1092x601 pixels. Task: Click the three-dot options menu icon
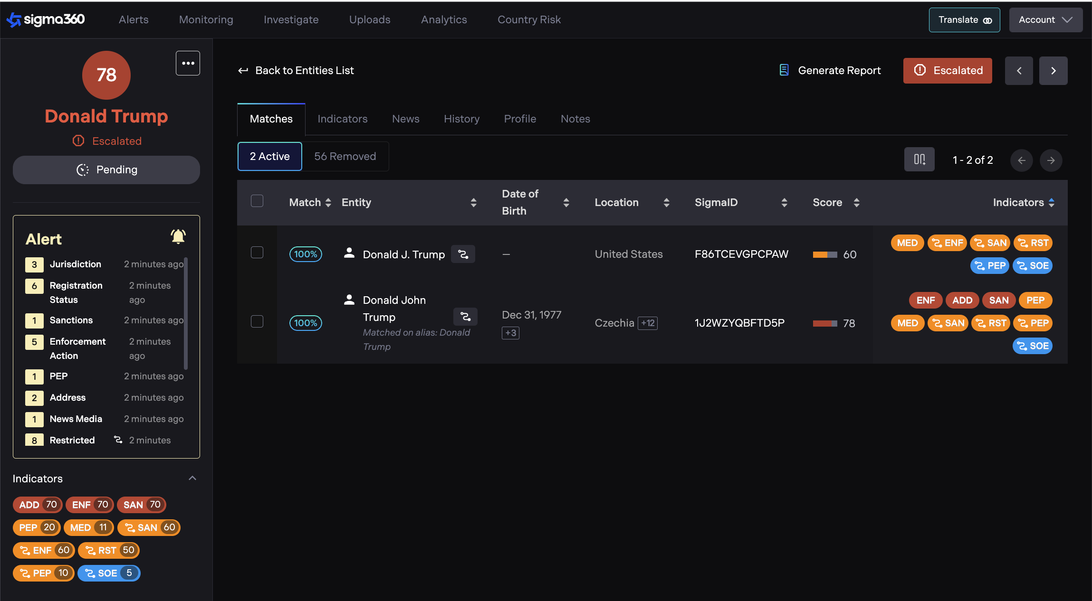(x=188, y=63)
